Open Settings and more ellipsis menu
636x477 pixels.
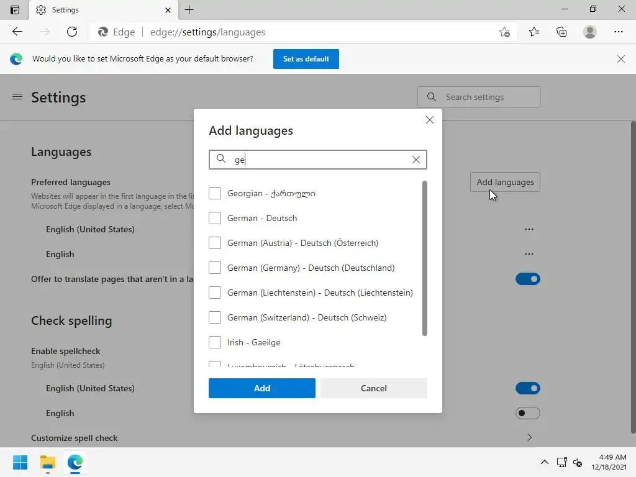point(618,32)
